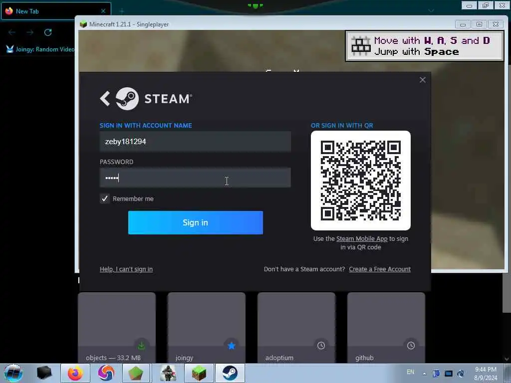The image size is (511, 383).
Task: Switch to Firefox in the taskbar
Action: [x=75, y=373]
